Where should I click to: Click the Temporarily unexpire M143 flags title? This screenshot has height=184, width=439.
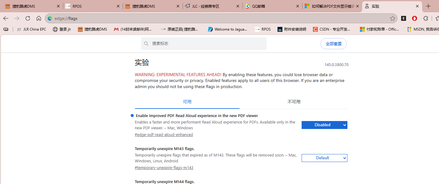[x=165, y=149]
